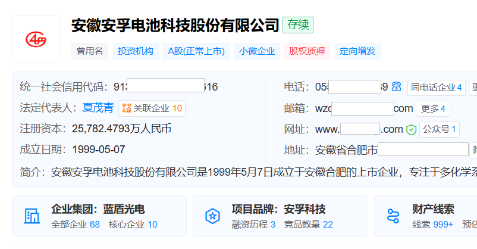Image resolution: width=477 pixels, height=249 pixels.
Task: Click the green shield verification icon
Action: click(411, 129)
